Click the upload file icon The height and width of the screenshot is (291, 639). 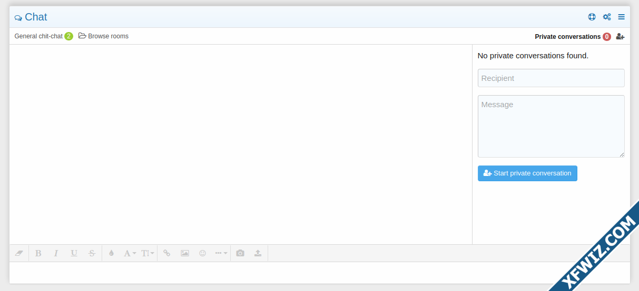click(x=258, y=253)
